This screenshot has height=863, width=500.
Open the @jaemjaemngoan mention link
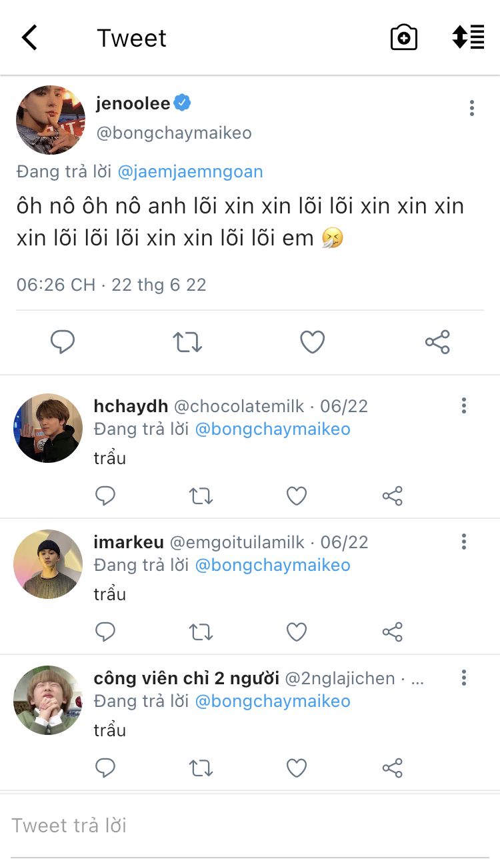[x=190, y=171]
